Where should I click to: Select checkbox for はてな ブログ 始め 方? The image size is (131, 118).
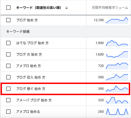click(8, 43)
